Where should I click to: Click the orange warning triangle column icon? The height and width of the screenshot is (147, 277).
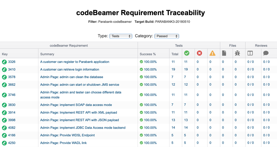point(212,53)
